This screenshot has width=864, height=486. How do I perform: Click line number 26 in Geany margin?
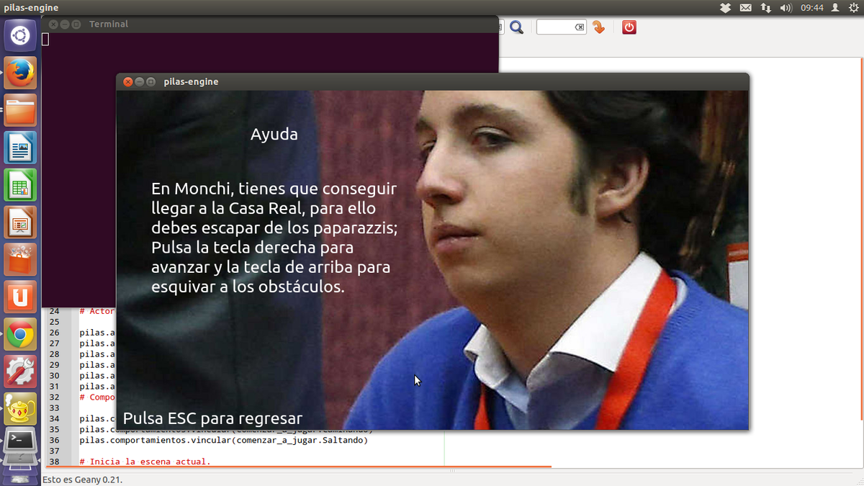point(55,333)
